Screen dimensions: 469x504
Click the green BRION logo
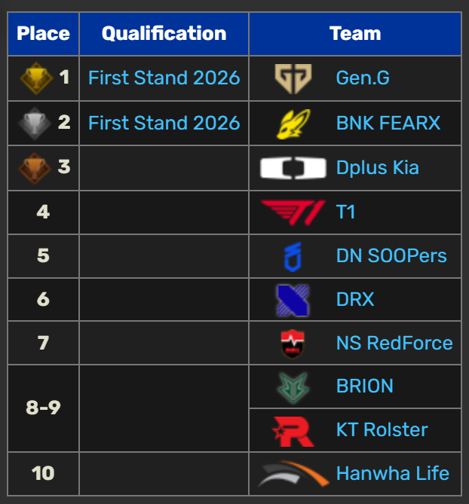click(x=293, y=386)
